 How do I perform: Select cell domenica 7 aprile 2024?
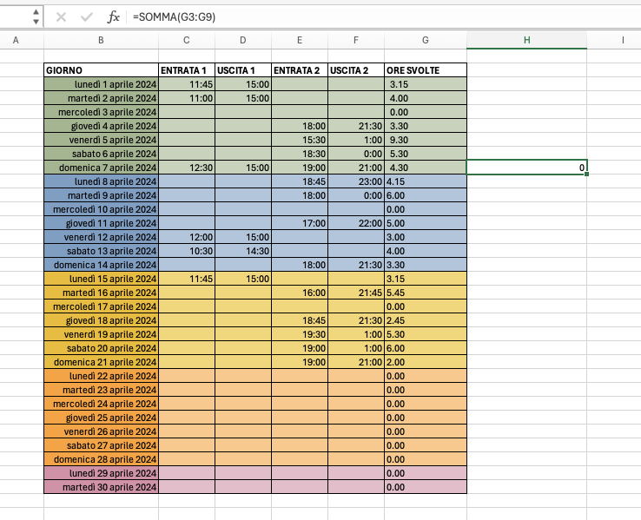pyautogui.click(x=101, y=168)
